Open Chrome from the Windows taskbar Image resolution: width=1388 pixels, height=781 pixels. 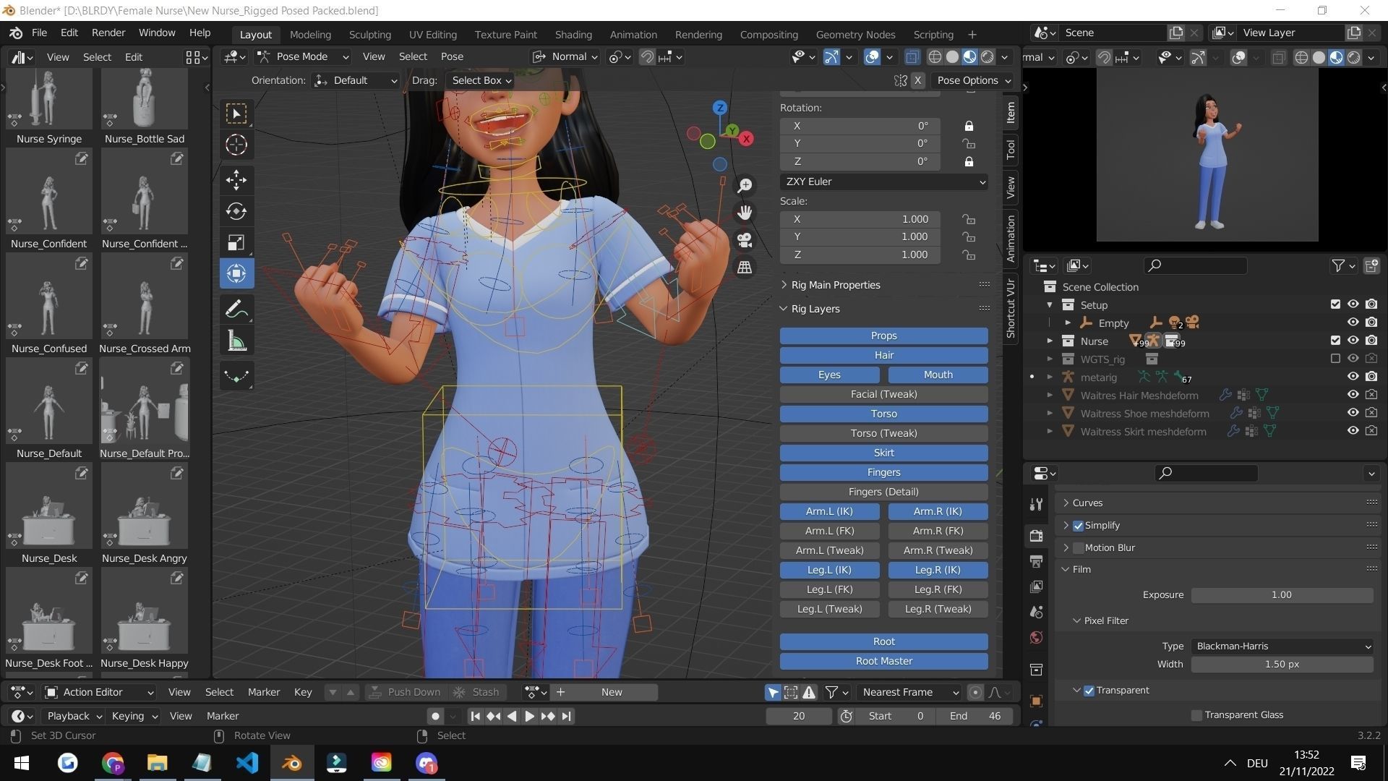pos(113,763)
